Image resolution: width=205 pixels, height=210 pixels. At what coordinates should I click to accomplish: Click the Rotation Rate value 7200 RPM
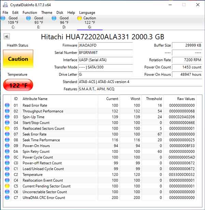coord(187,60)
